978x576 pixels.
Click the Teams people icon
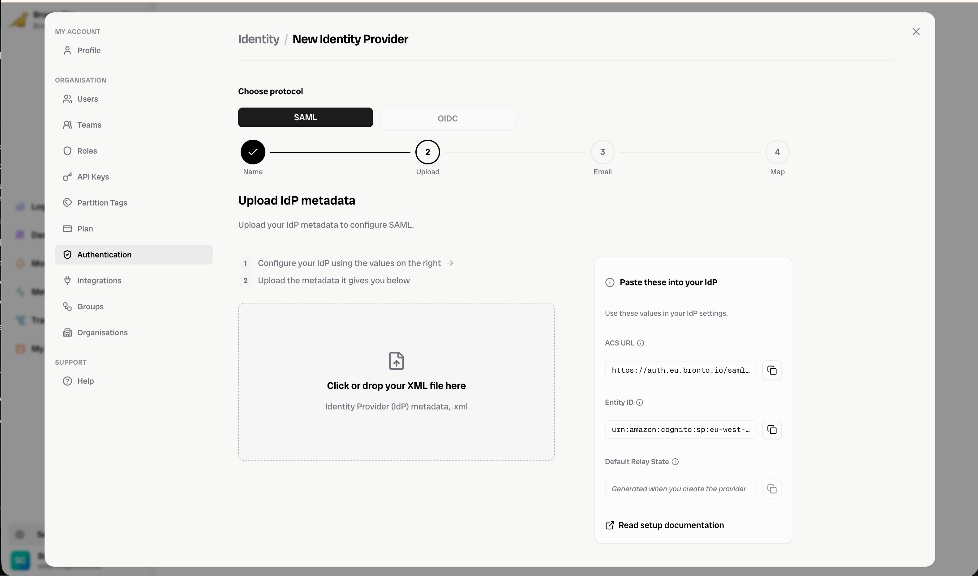click(68, 125)
